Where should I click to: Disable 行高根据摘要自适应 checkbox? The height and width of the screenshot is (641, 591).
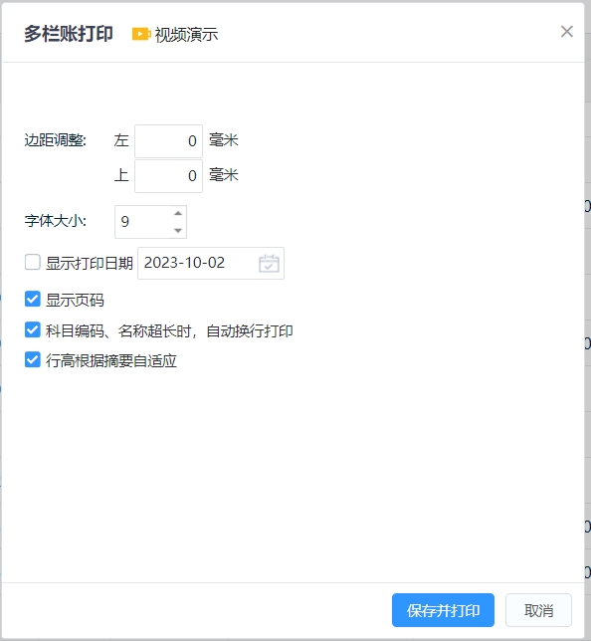[33, 360]
